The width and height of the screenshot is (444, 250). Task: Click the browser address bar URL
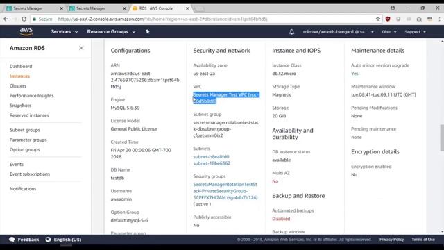point(162,19)
